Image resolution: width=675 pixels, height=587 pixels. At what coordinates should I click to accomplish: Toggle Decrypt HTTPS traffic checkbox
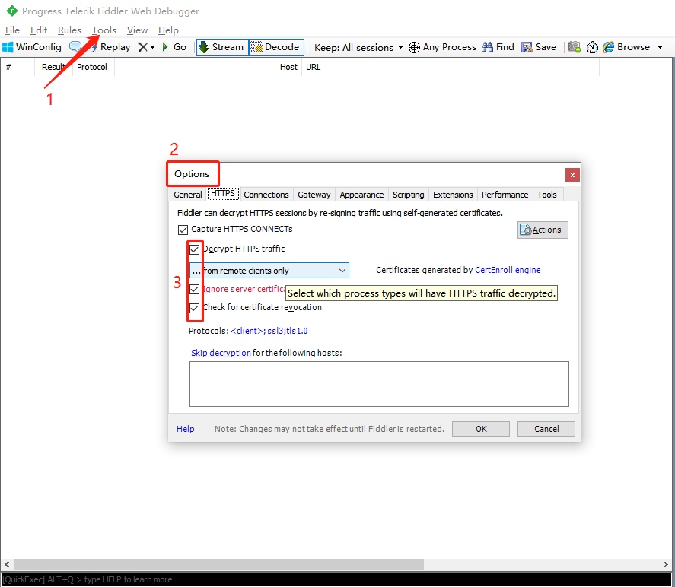(195, 249)
